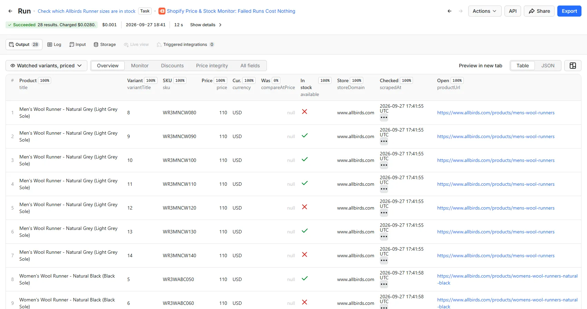Switch to JSON view

(548, 66)
